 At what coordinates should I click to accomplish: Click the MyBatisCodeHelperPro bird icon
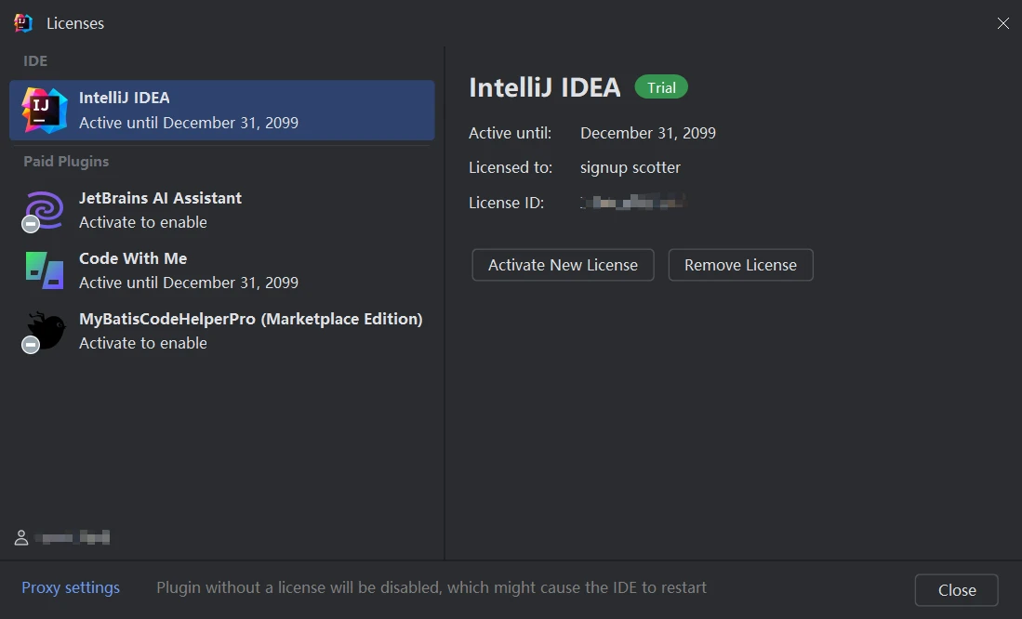(x=46, y=330)
